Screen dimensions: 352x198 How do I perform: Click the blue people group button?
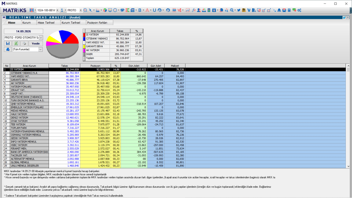pos(8,49)
